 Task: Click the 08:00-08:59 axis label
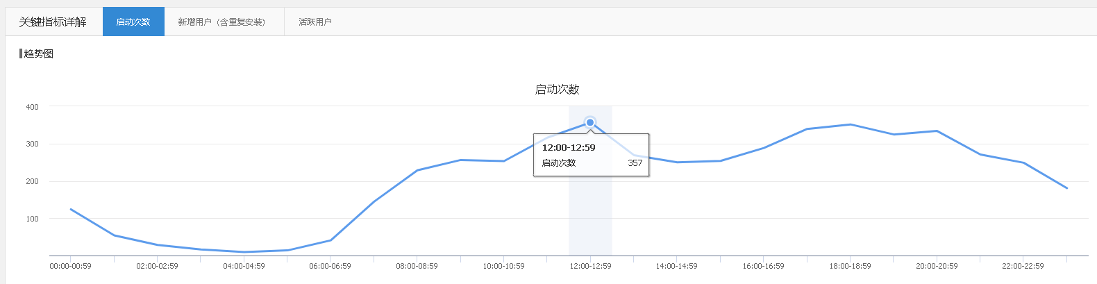(417, 266)
